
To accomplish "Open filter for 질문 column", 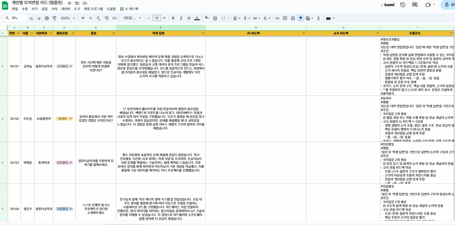I will (113, 33).
